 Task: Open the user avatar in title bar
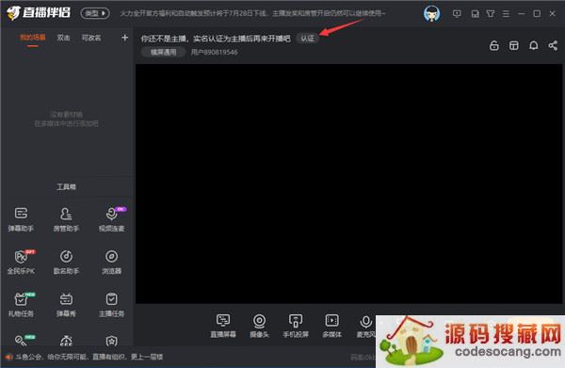(x=431, y=14)
